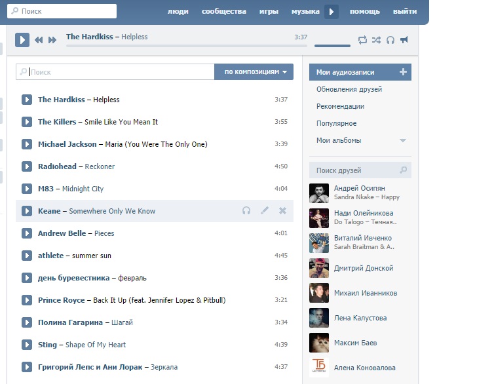Play Григорий Лепс и Ани Лорак – Зеркала
The image size is (494, 384).
click(x=27, y=367)
